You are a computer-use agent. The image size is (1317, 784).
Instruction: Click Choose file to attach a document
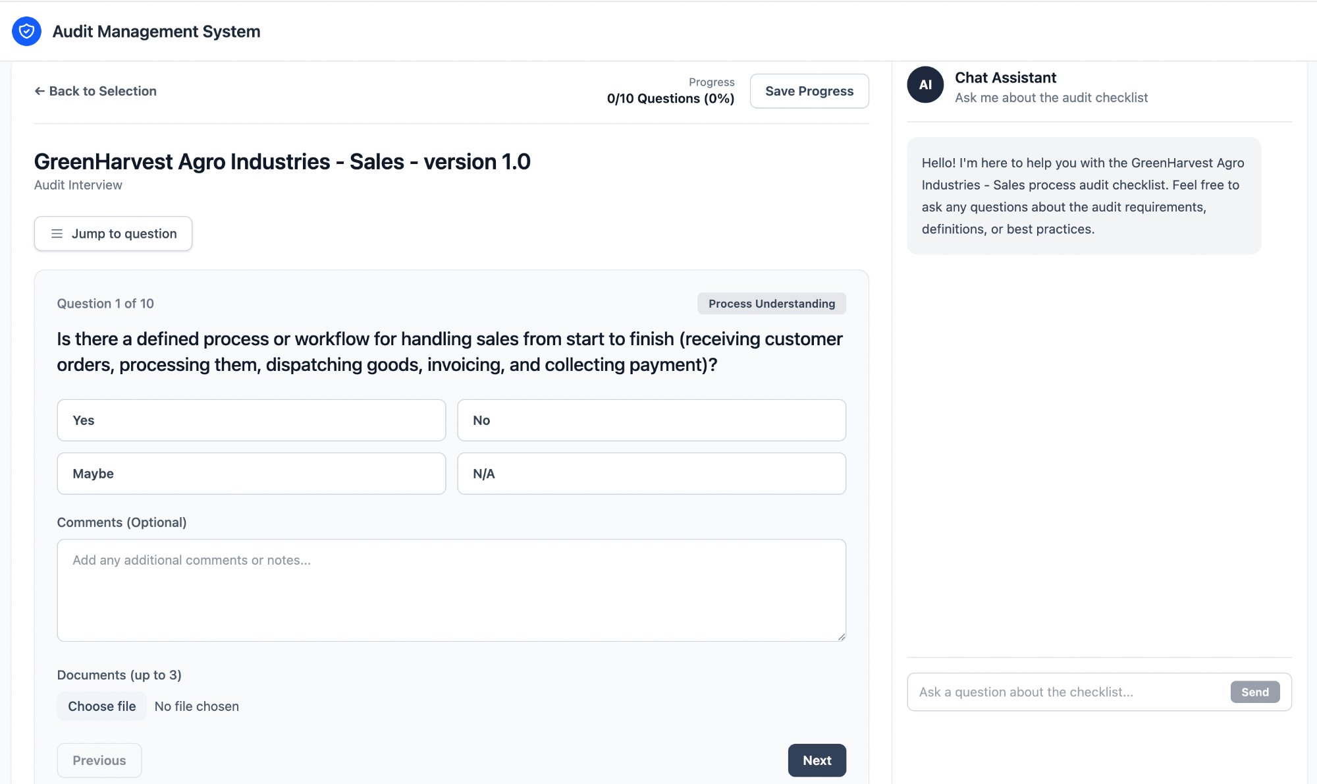click(x=101, y=706)
